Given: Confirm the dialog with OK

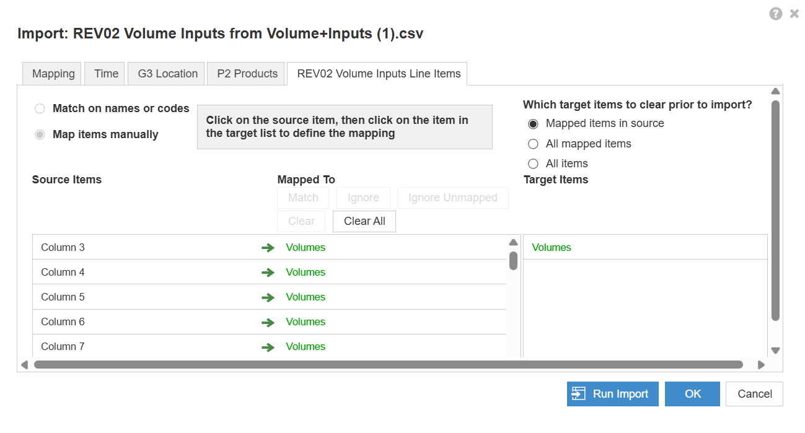Looking at the screenshot, I should click(692, 394).
